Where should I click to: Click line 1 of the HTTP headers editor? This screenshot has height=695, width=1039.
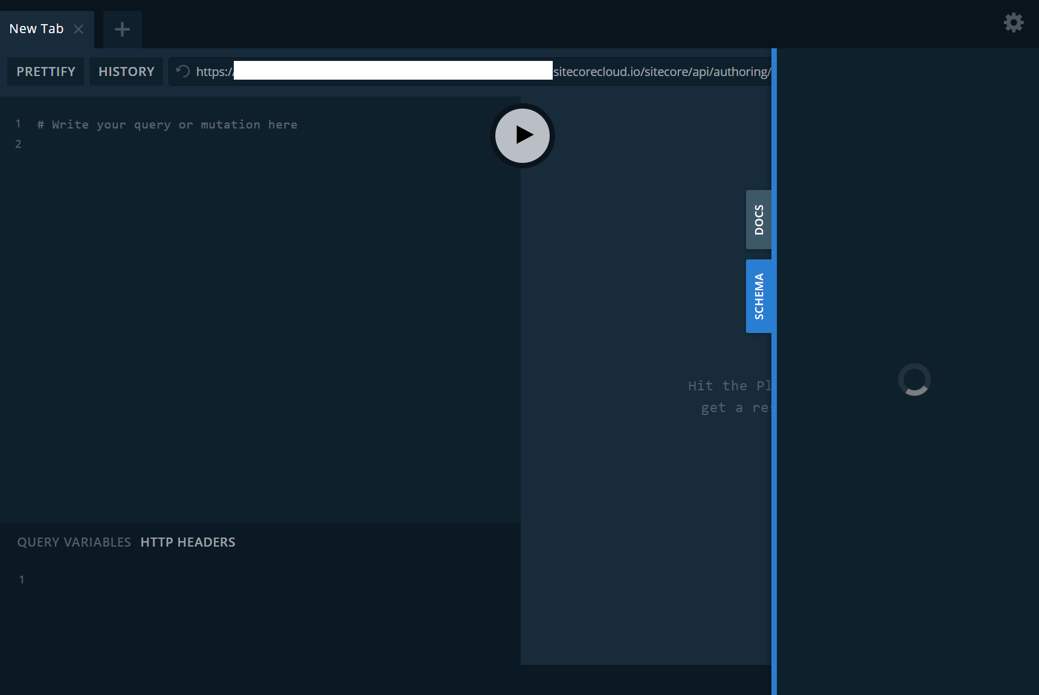coord(260,579)
